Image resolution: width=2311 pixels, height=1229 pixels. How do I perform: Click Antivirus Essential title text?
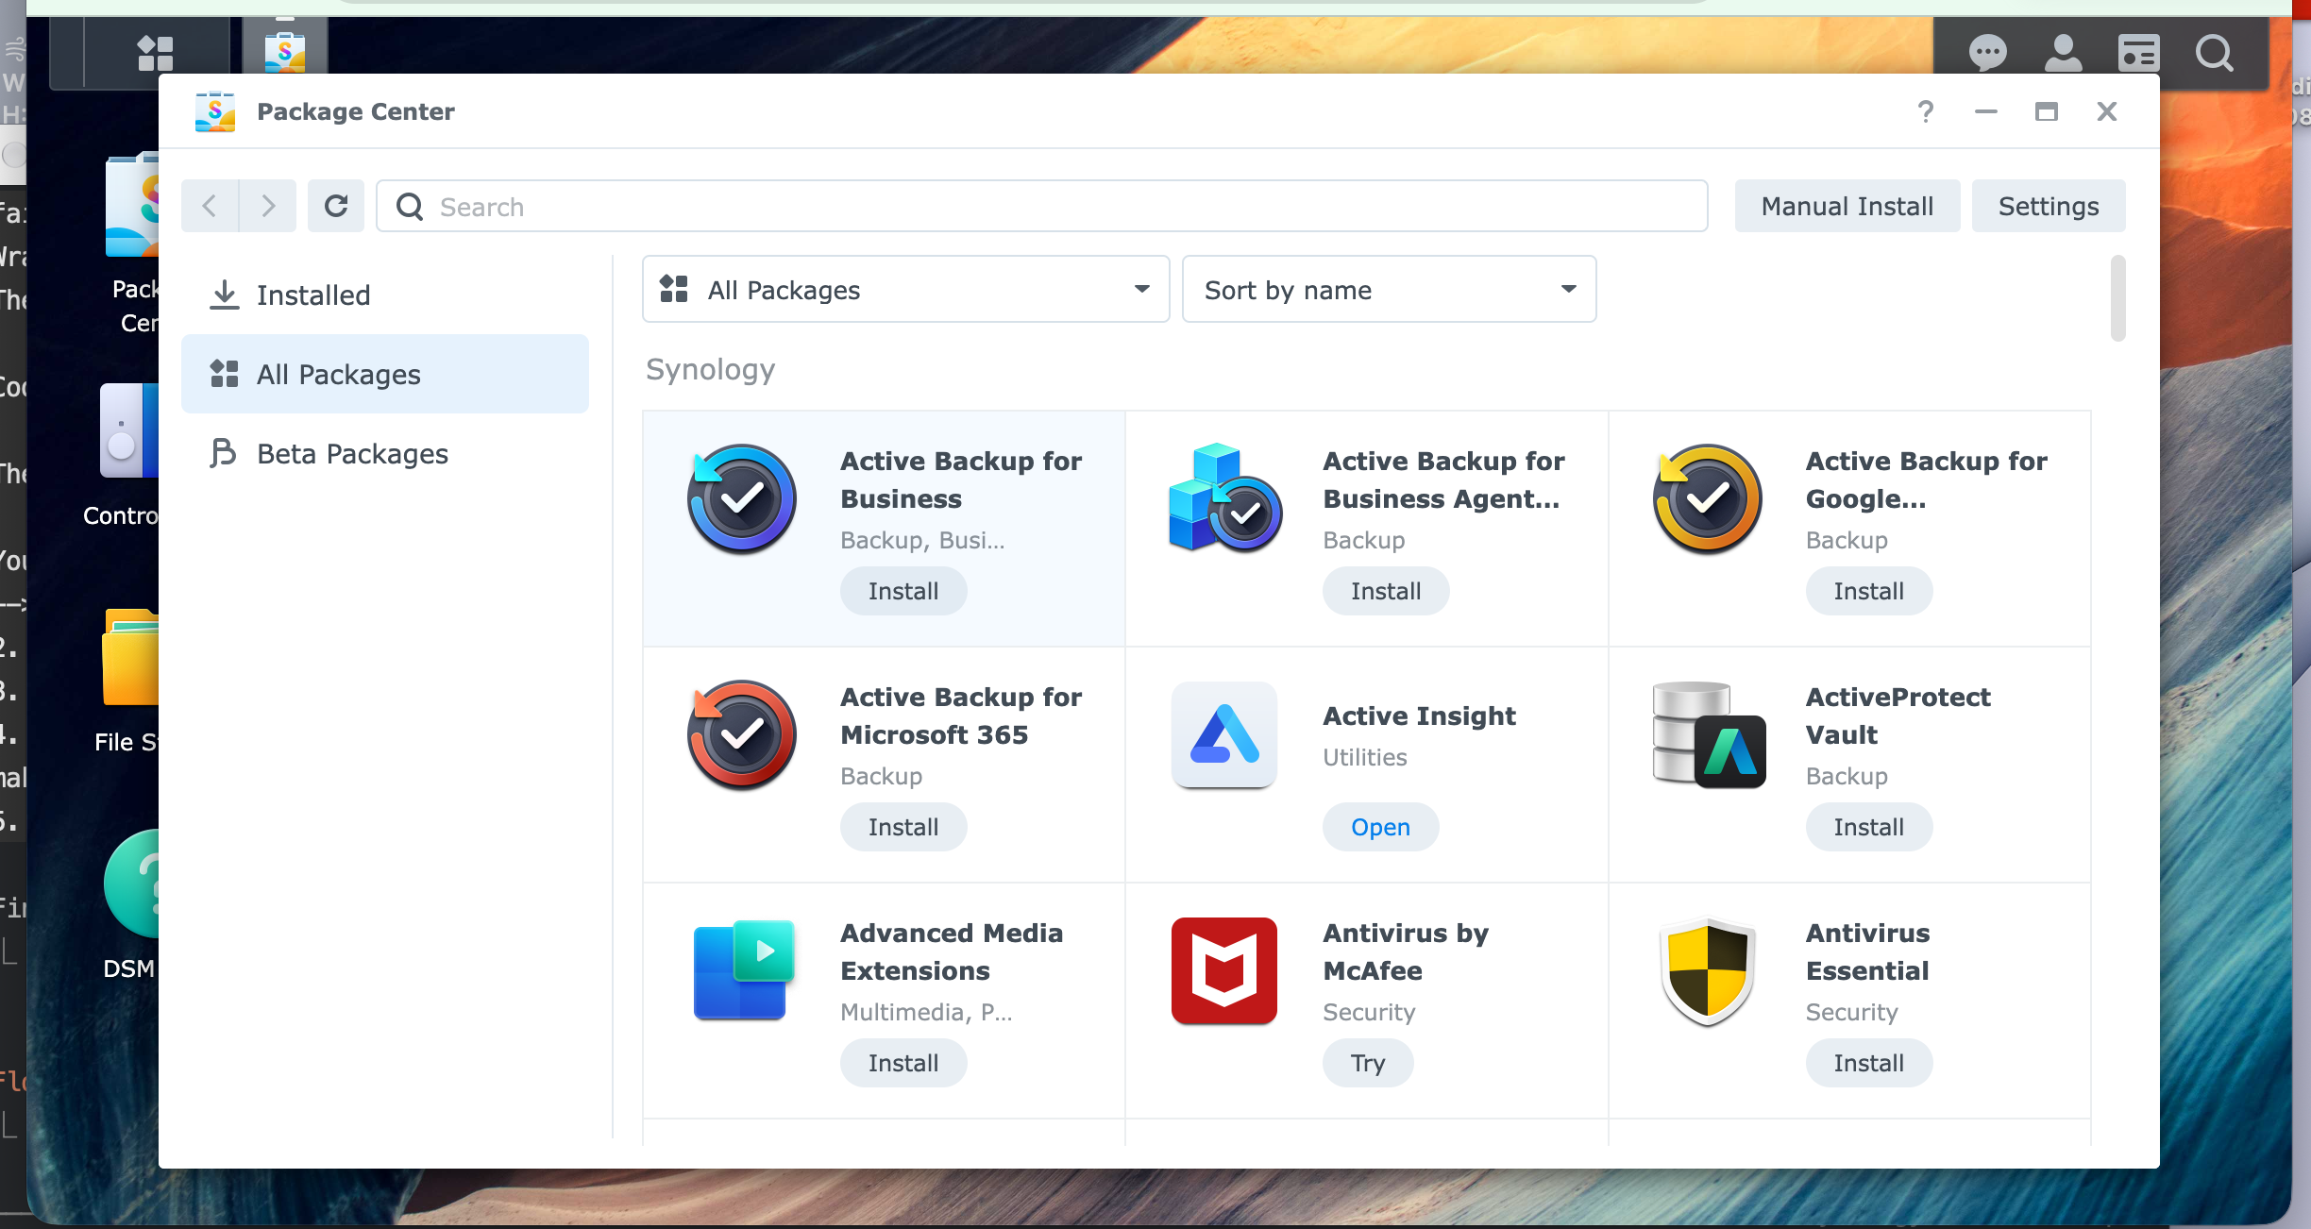(1867, 951)
